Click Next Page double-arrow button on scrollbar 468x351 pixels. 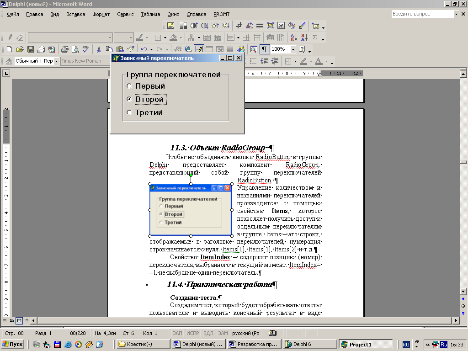click(463, 314)
